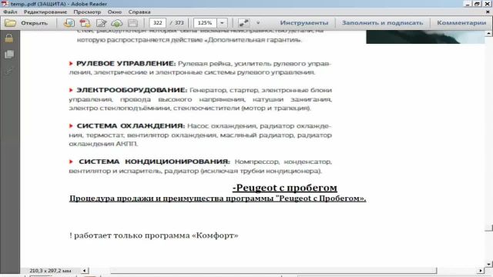Click the -Peugeot с пробегом heading
The width and height of the screenshot is (493, 277).
tap(285, 188)
